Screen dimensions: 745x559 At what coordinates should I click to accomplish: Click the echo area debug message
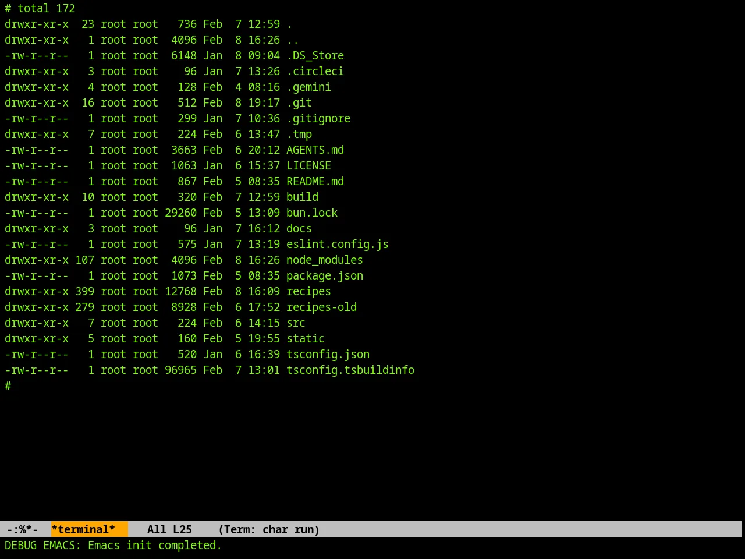[113, 545]
